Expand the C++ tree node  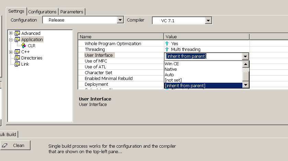[11, 52]
